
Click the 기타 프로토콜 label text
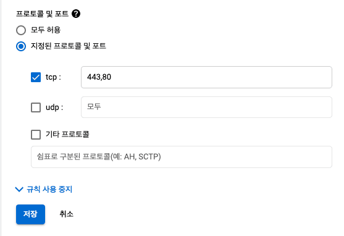[67, 134]
